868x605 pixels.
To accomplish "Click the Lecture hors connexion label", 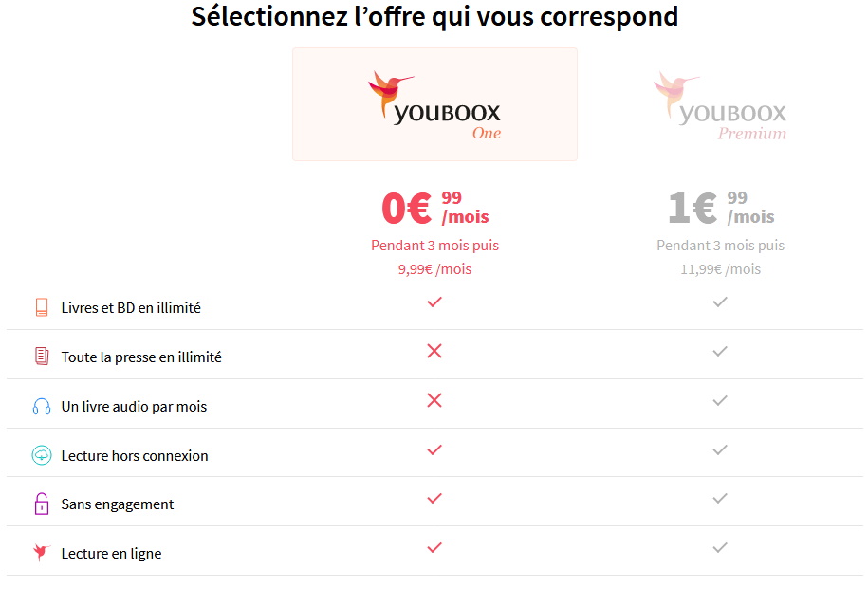I will [x=135, y=455].
